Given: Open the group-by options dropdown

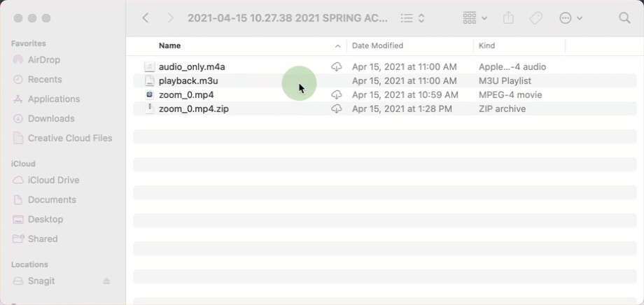Looking at the screenshot, I should [475, 18].
